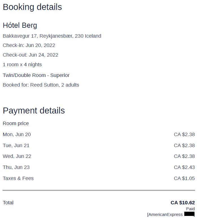Click the Total label
Screen dimensions: 197x223
8,203
